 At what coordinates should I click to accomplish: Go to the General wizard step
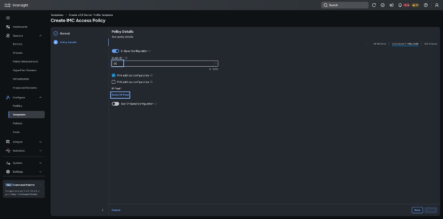(65, 34)
